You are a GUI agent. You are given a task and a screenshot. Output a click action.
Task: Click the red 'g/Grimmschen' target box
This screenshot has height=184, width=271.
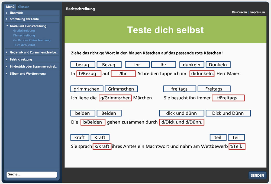click(x=115, y=98)
